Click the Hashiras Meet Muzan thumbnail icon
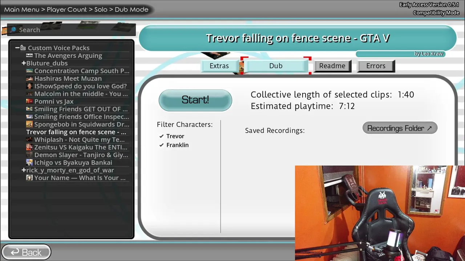 [x=29, y=78]
